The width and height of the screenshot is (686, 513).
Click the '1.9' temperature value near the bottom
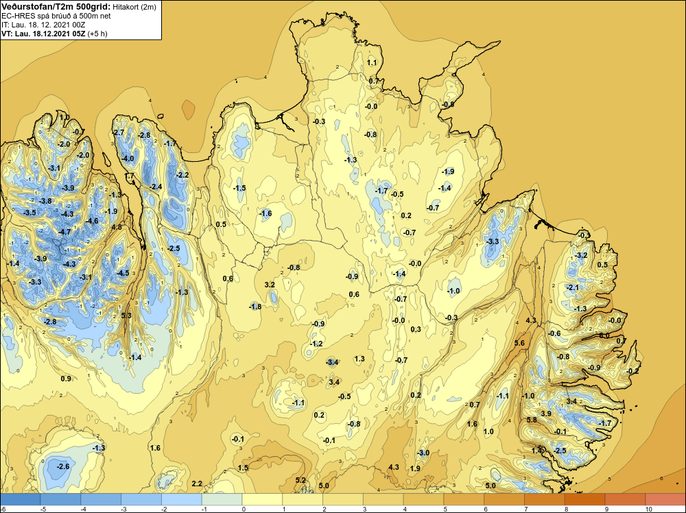(x=415, y=468)
